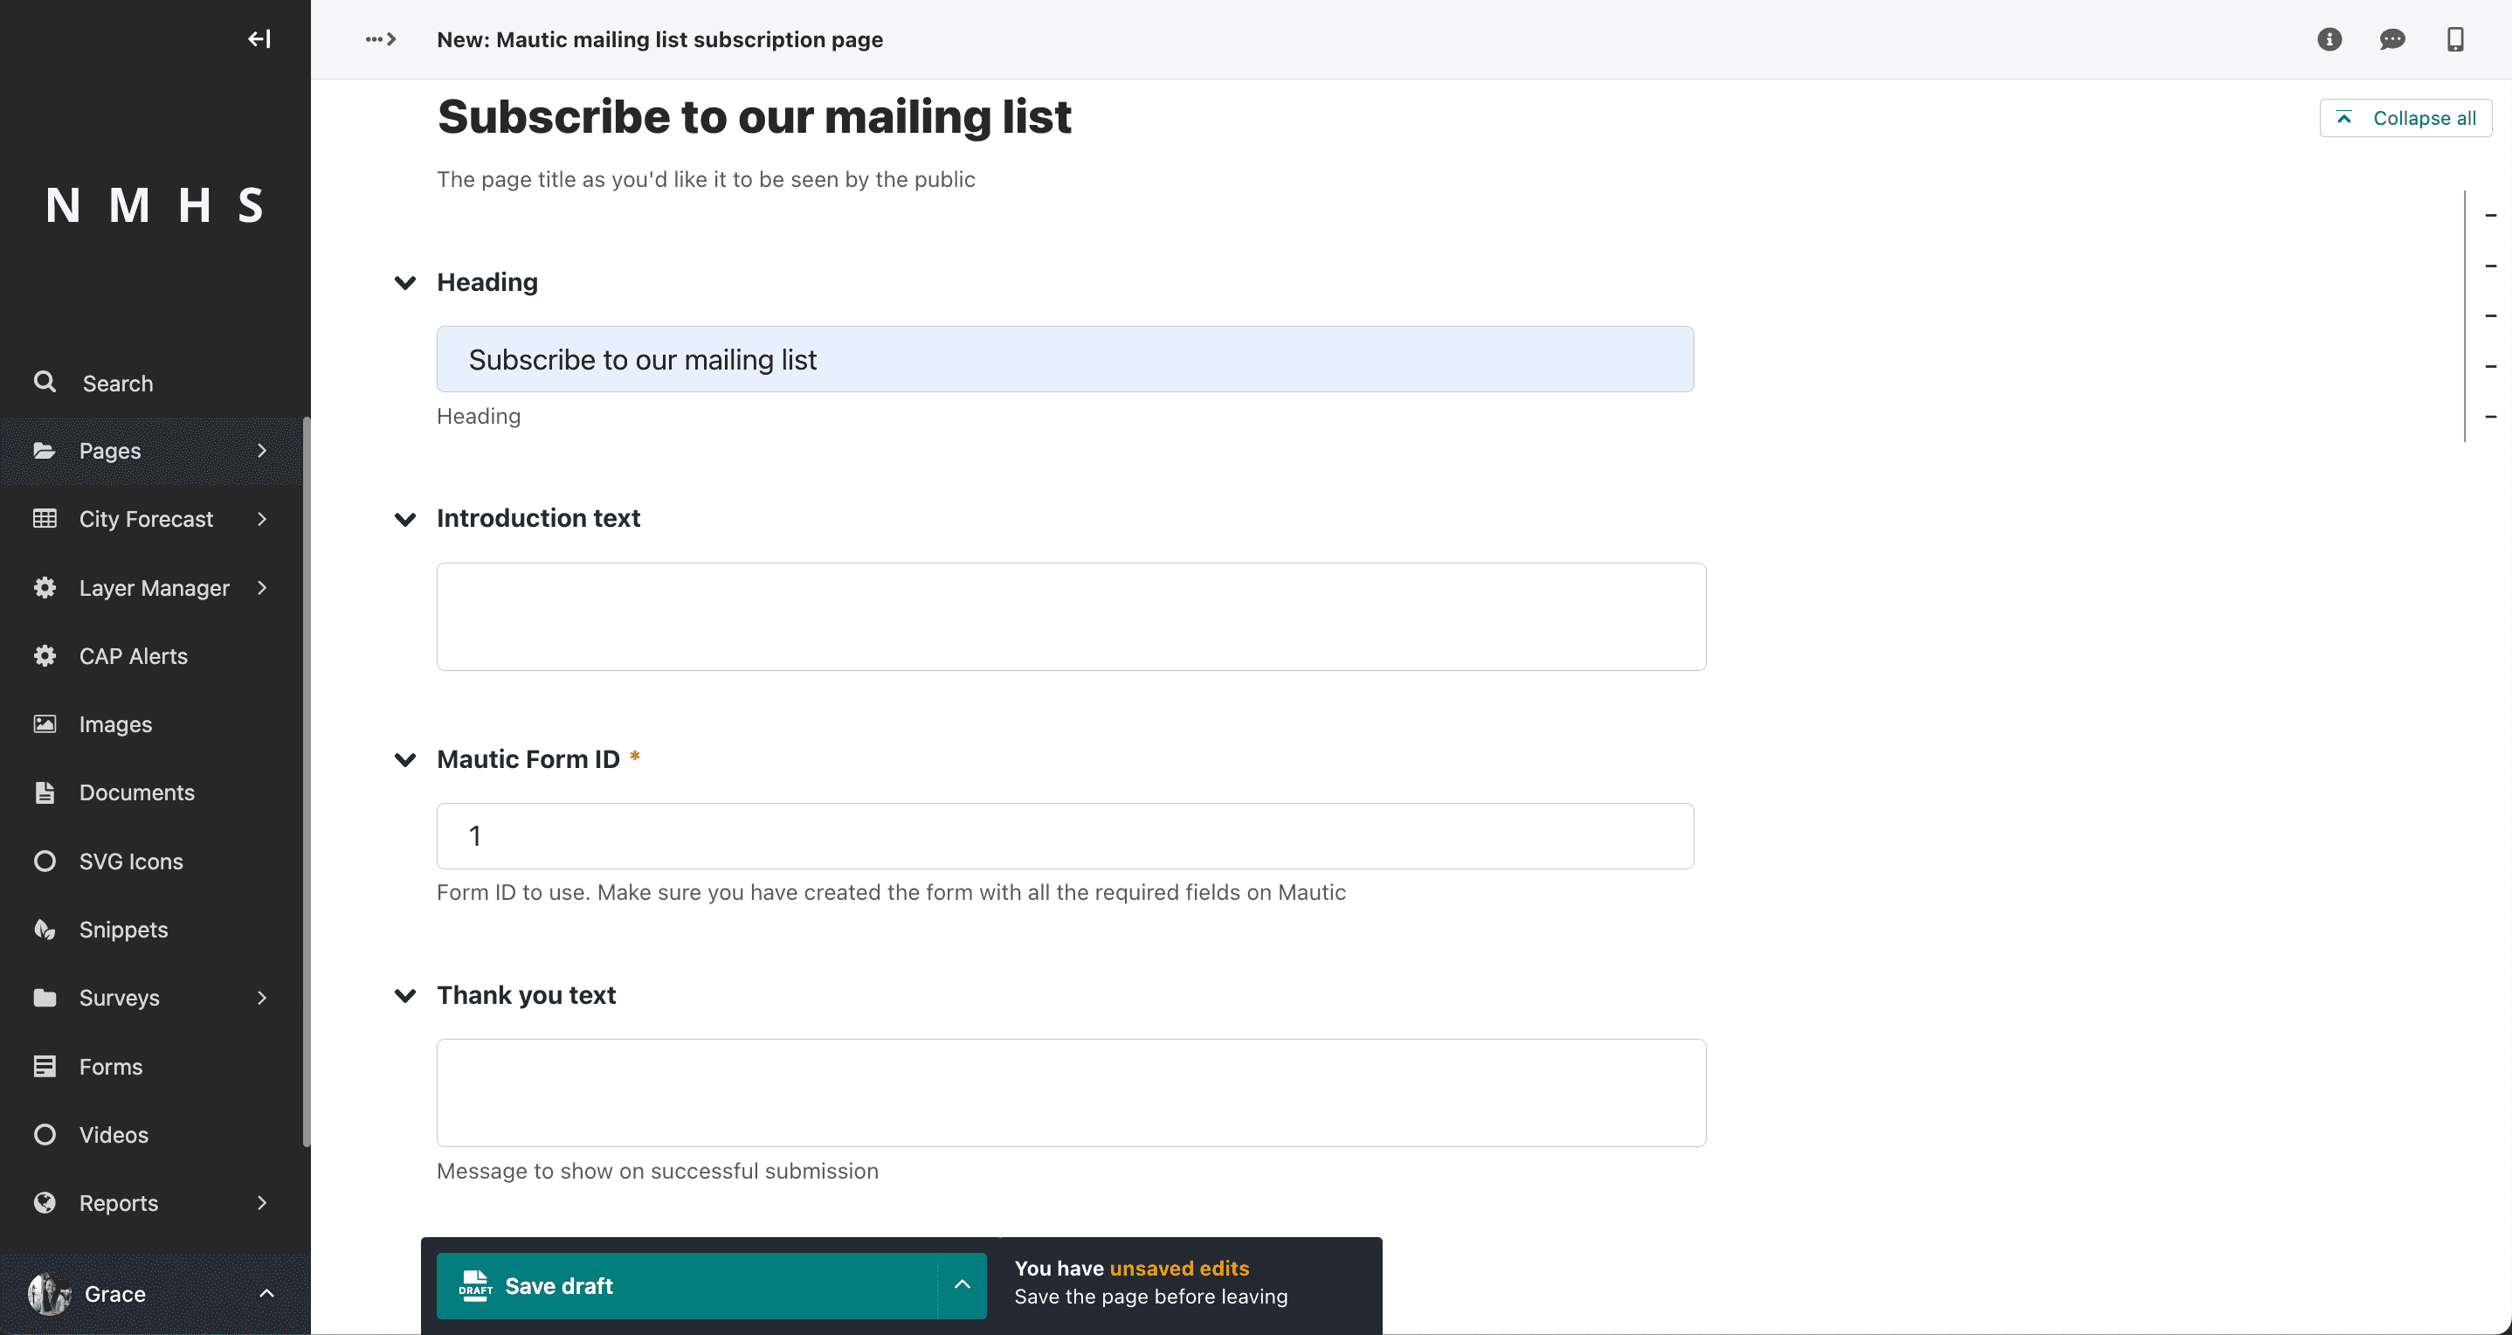Viewport: 2512px width, 1335px height.
Task: Click the Save draft button
Action: coord(687,1286)
